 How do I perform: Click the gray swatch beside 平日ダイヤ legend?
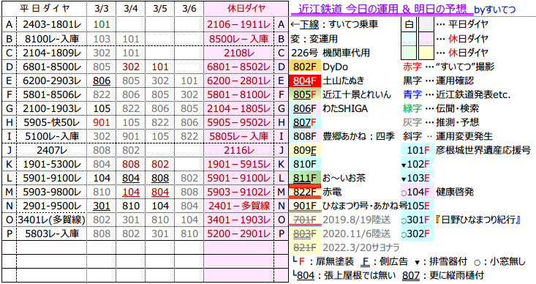click(426, 24)
